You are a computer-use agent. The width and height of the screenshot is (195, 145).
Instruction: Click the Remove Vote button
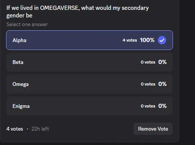153,129
